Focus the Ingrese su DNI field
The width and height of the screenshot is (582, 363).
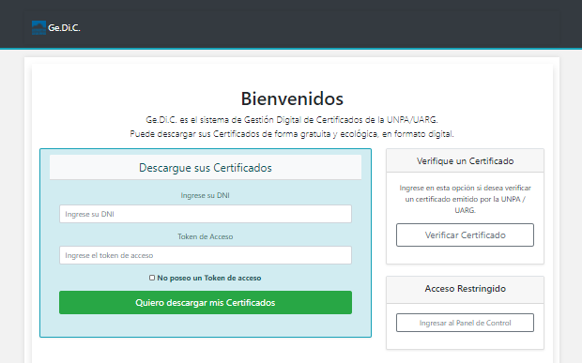pyautogui.click(x=206, y=214)
